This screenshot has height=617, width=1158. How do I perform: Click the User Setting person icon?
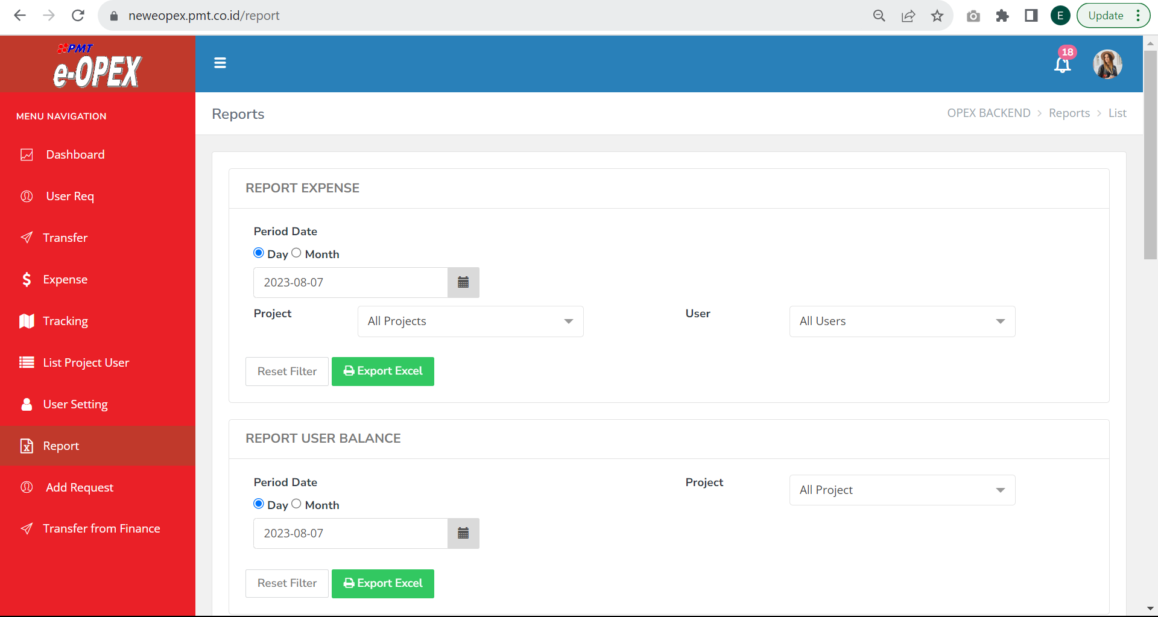click(27, 404)
